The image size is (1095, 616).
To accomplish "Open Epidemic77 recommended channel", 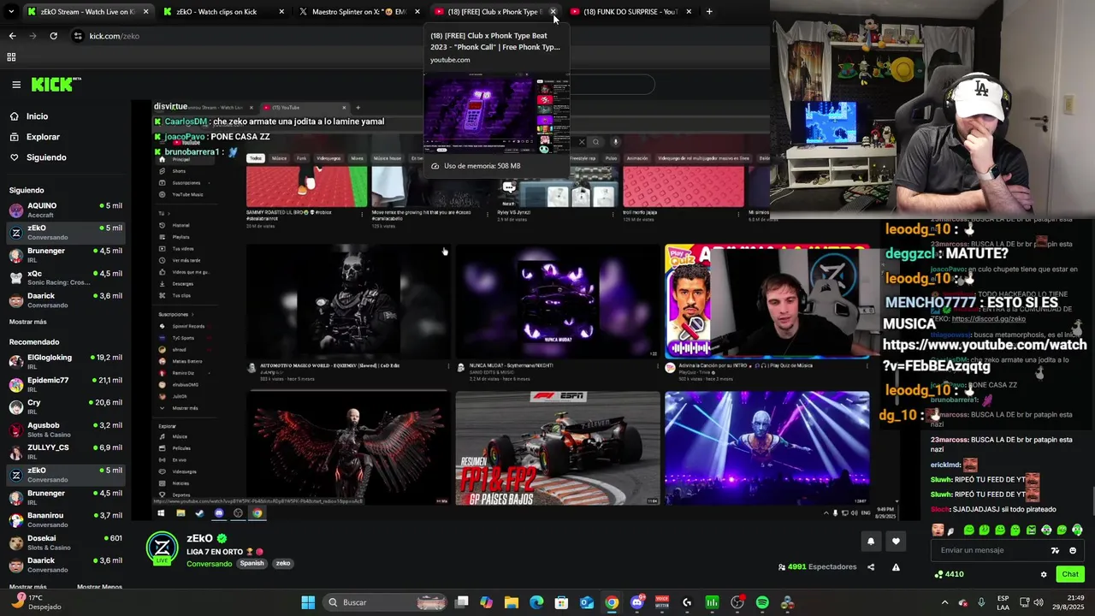I will [x=65, y=384].
